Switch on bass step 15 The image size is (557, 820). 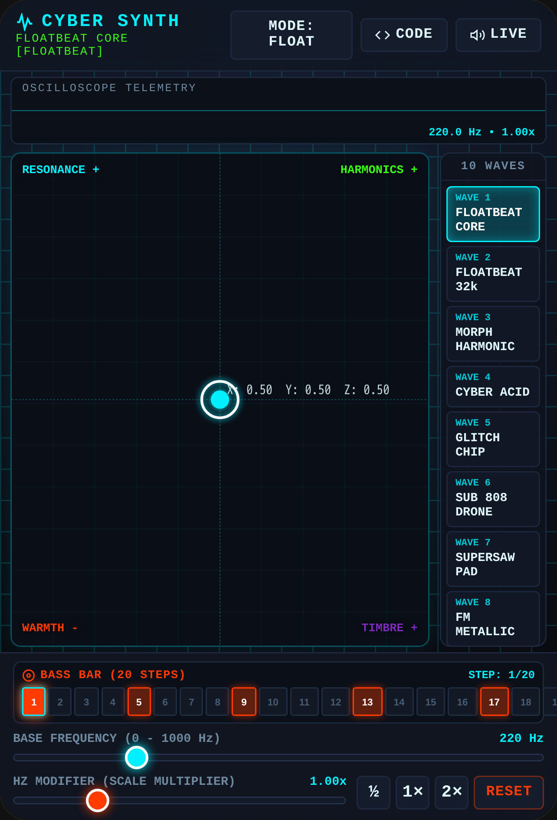click(431, 702)
